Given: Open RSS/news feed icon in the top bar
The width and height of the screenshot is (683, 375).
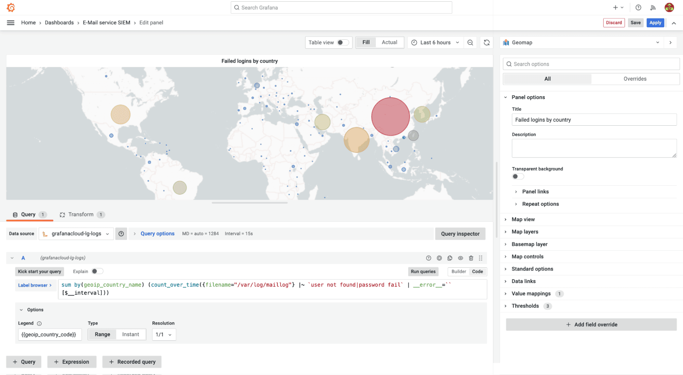Looking at the screenshot, I should [x=653, y=7].
